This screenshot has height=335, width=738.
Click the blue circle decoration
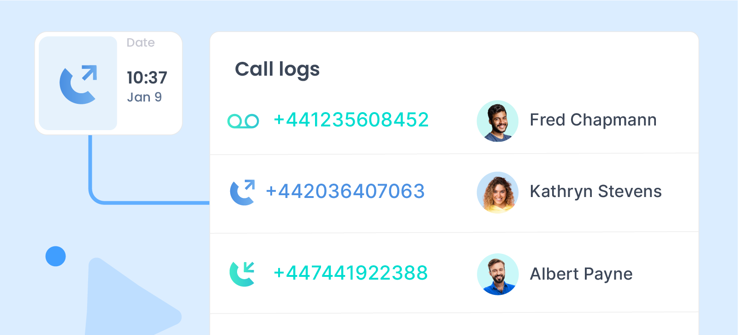pyautogui.click(x=56, y=256)
